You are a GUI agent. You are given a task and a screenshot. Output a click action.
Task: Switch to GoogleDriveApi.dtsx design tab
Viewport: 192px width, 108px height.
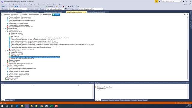click(9, 12)
